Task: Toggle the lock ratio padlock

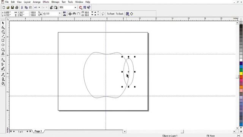Action: (41, 14)
